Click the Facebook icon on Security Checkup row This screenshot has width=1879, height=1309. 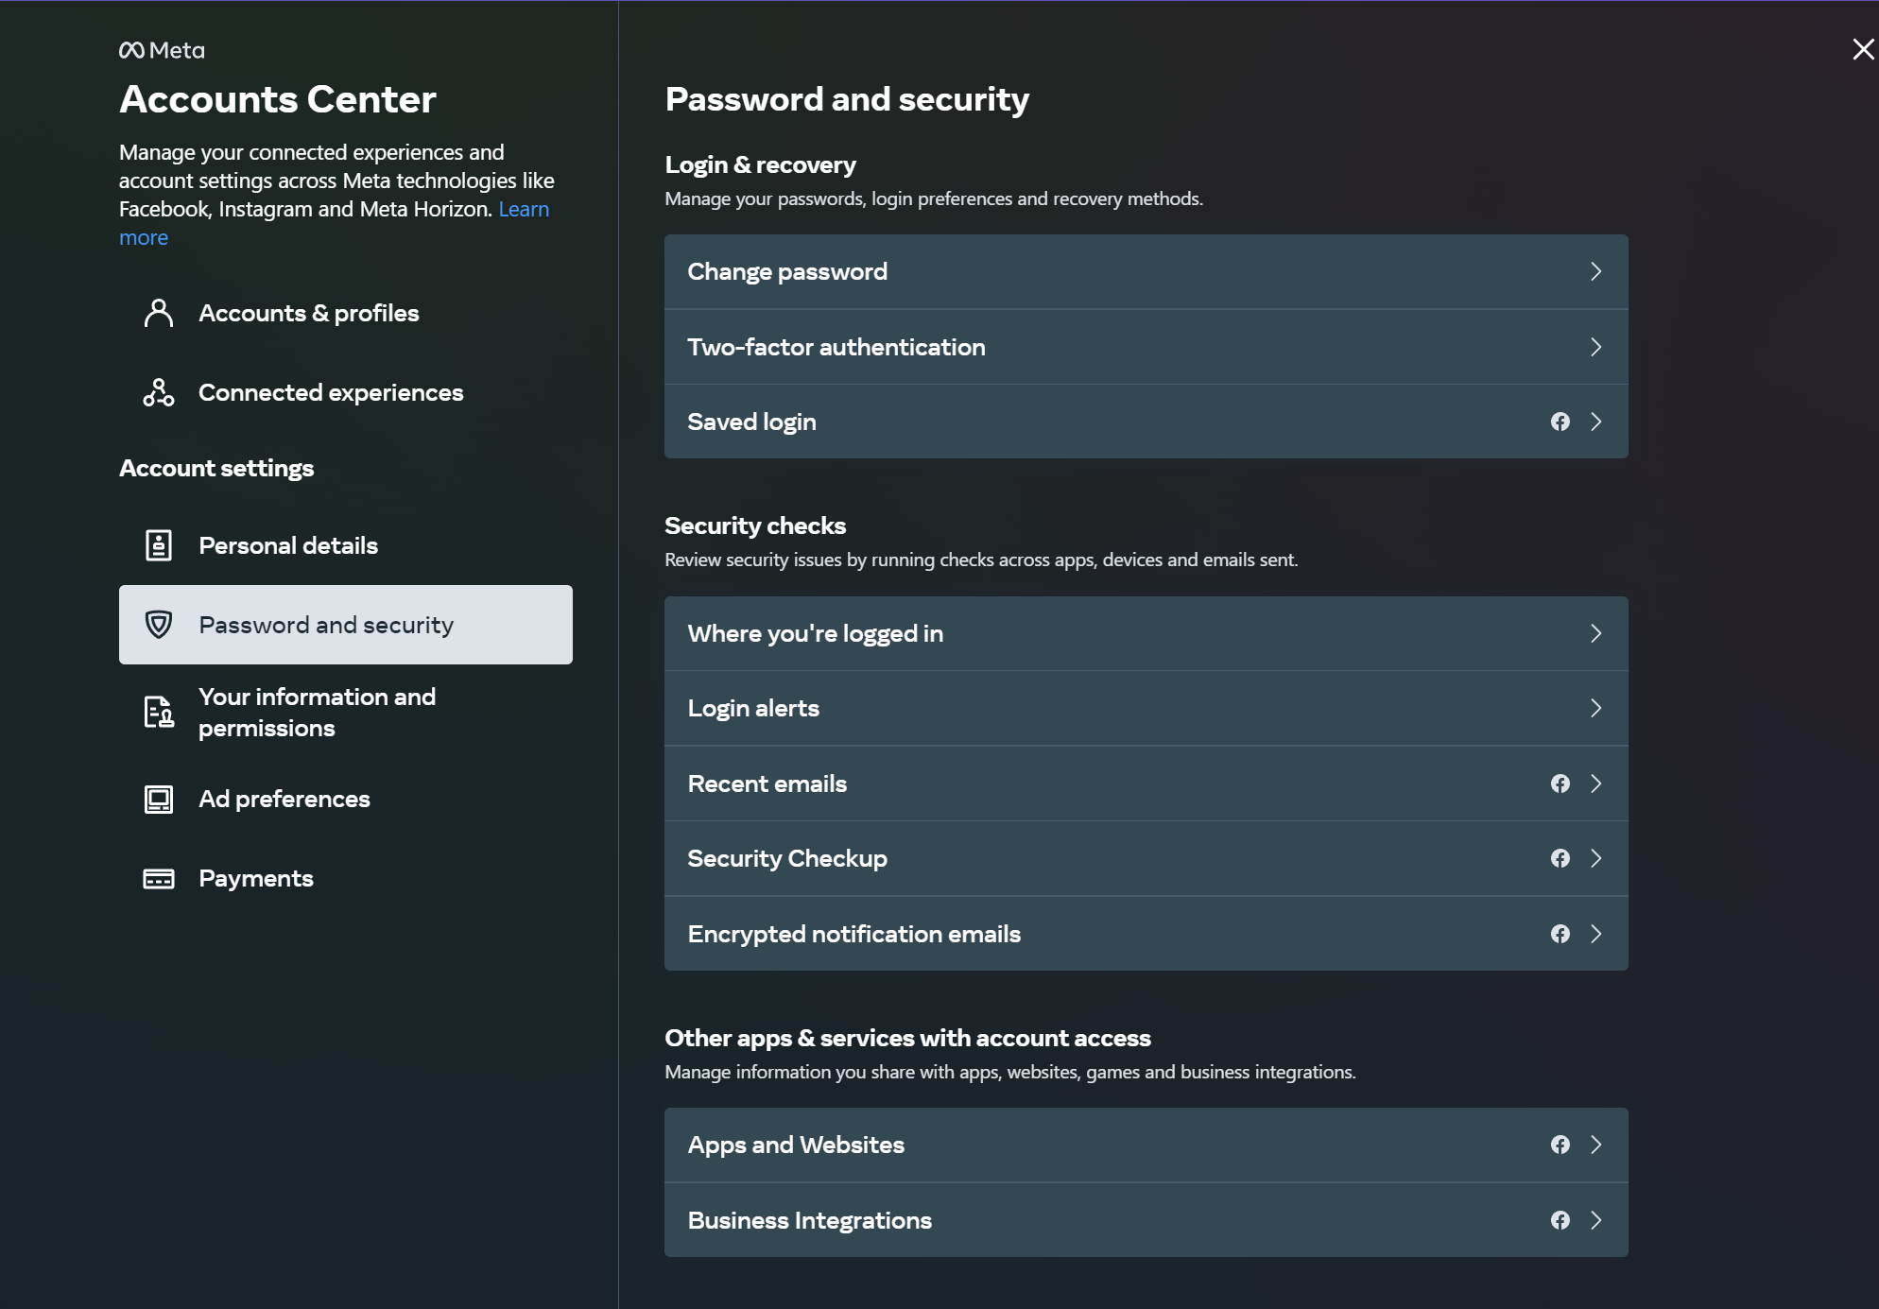pos(1560,858)
